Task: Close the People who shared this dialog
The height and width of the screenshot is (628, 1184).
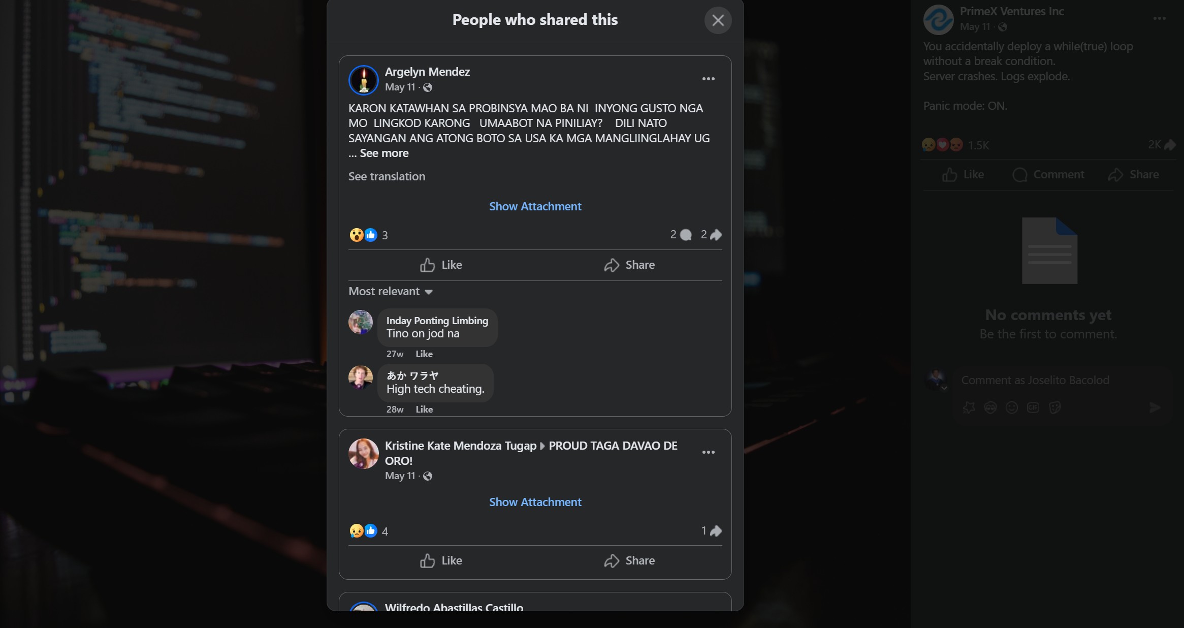Action: tap(718, 20)
